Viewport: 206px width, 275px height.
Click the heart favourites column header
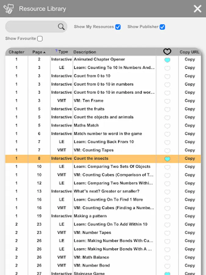[x=167, y=52]
